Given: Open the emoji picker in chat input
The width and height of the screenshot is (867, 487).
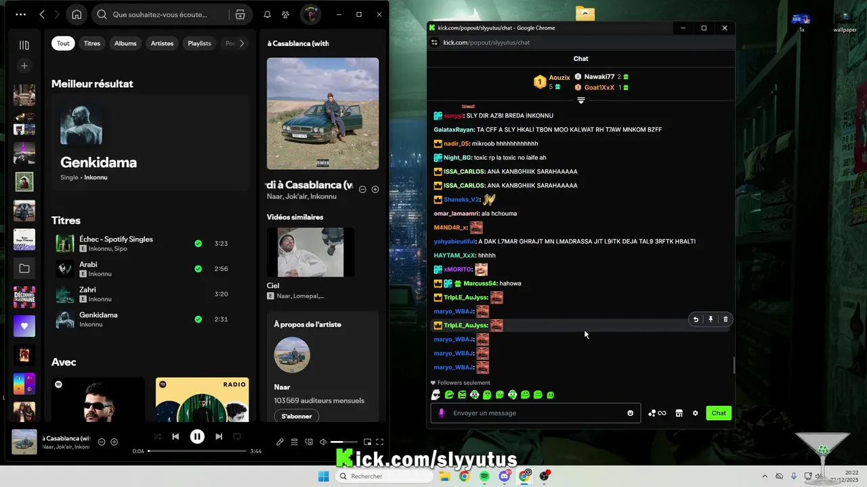Looking at the screenshot, I should [x=631, y=413].
